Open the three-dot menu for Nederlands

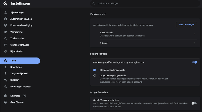194,34
